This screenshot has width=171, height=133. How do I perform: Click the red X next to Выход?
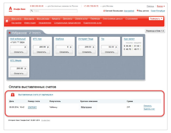point(164,6)
